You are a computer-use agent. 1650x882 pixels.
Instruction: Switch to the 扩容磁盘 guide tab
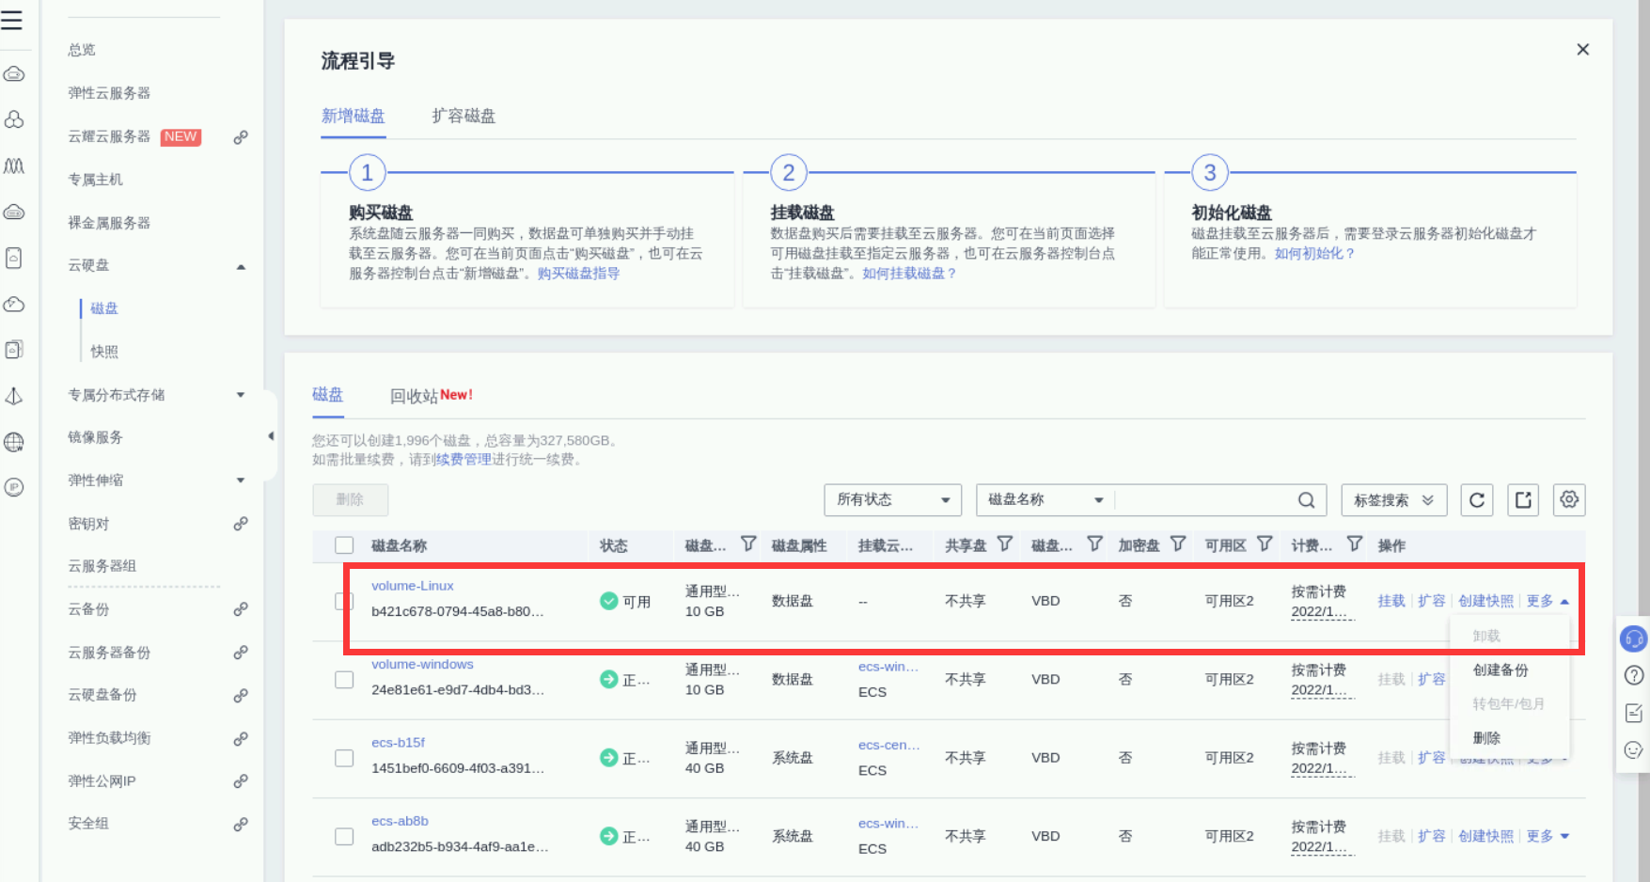tap(464, 117)
